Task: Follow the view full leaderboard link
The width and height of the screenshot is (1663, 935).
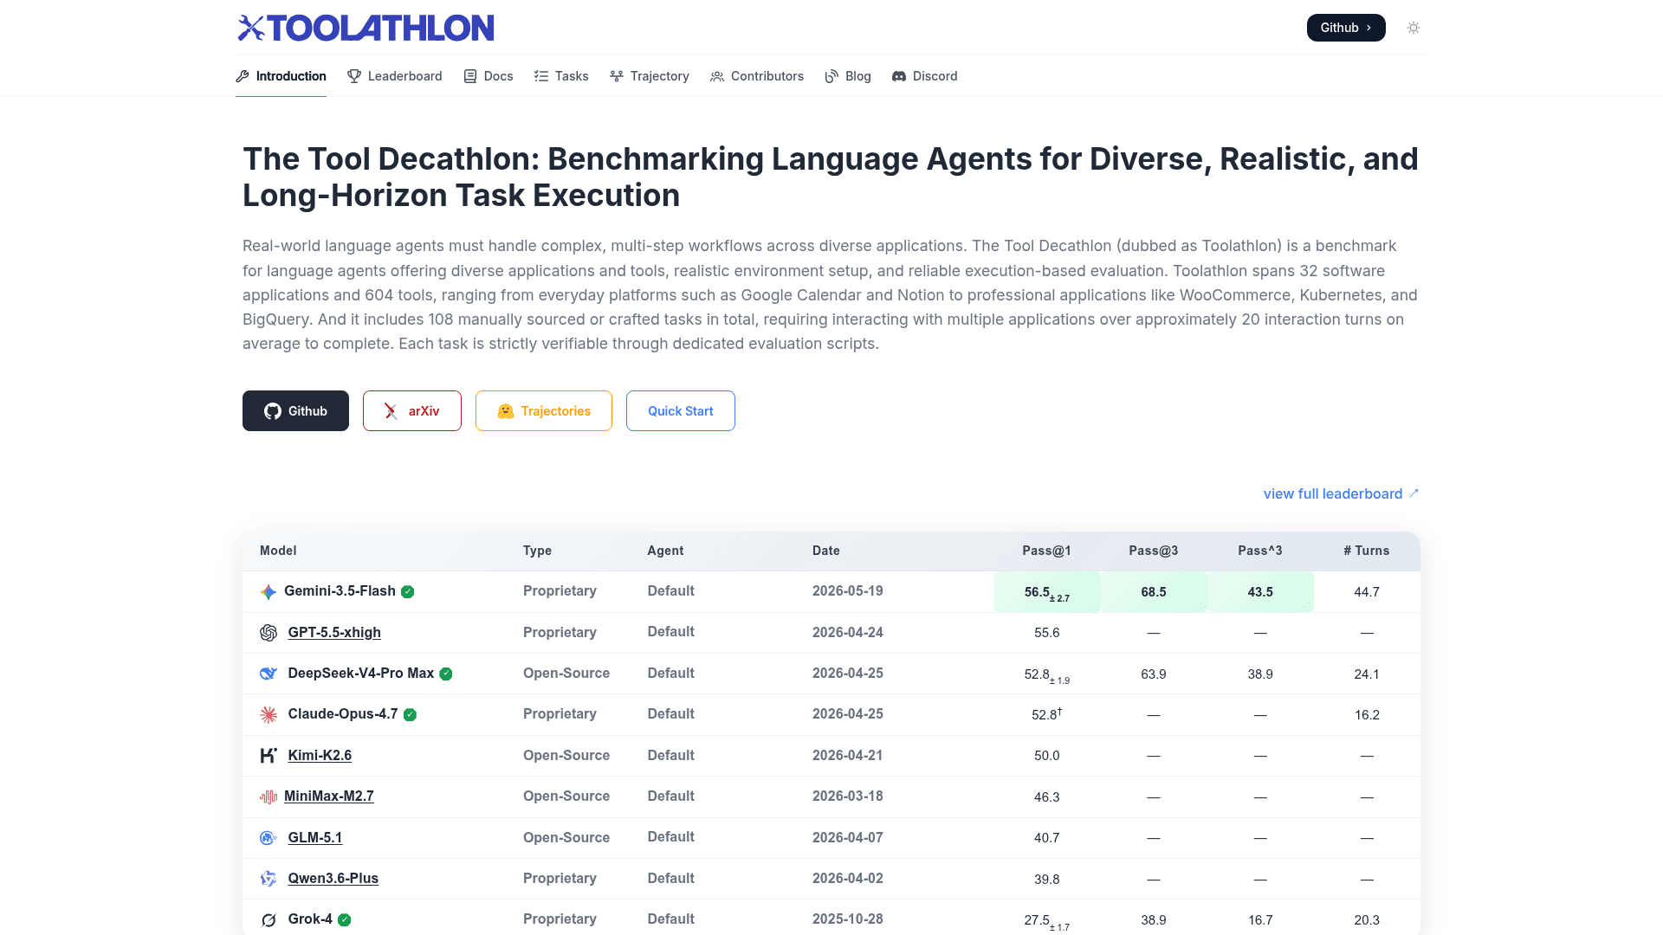Action: click(x=1341, y=493)
